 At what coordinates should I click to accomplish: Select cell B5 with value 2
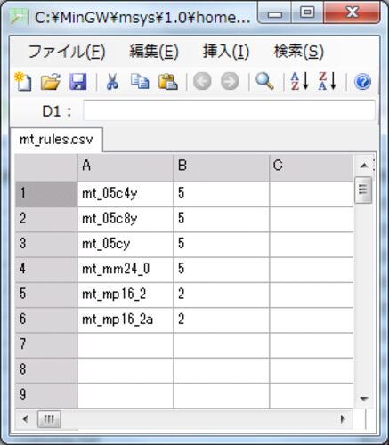pyautogui.click(x=222, y=295)
